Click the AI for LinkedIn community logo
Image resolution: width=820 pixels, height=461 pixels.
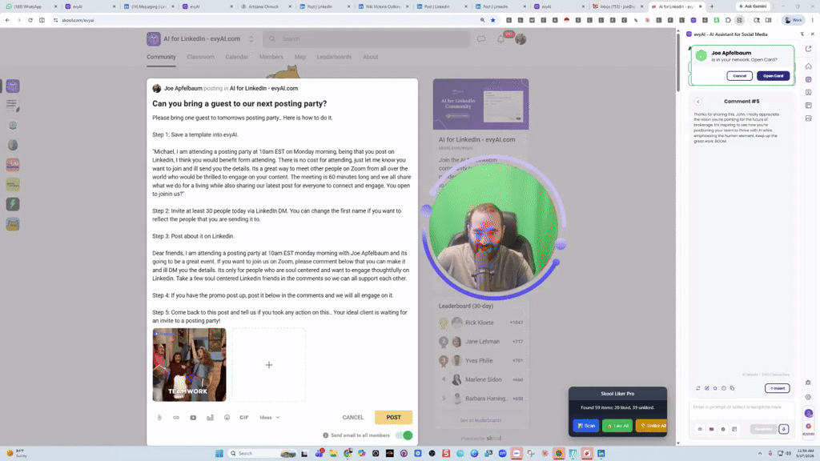[x=153, y=38]
